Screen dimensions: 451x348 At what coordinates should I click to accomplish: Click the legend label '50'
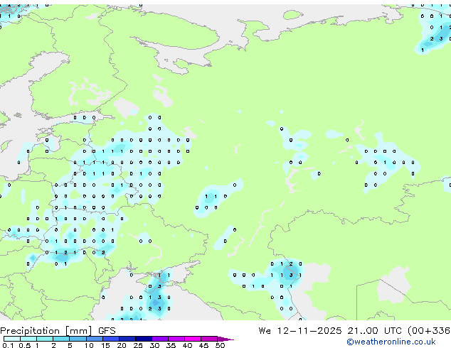[220, 345]
